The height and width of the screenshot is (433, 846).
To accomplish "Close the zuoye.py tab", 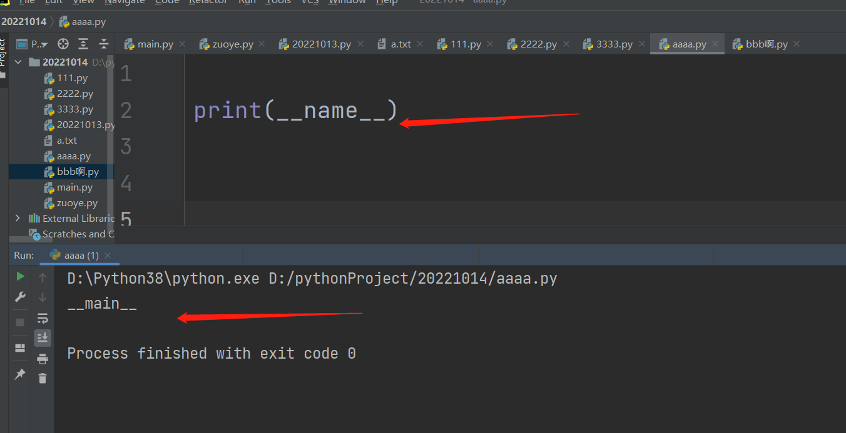I will (x=262, y=44).
